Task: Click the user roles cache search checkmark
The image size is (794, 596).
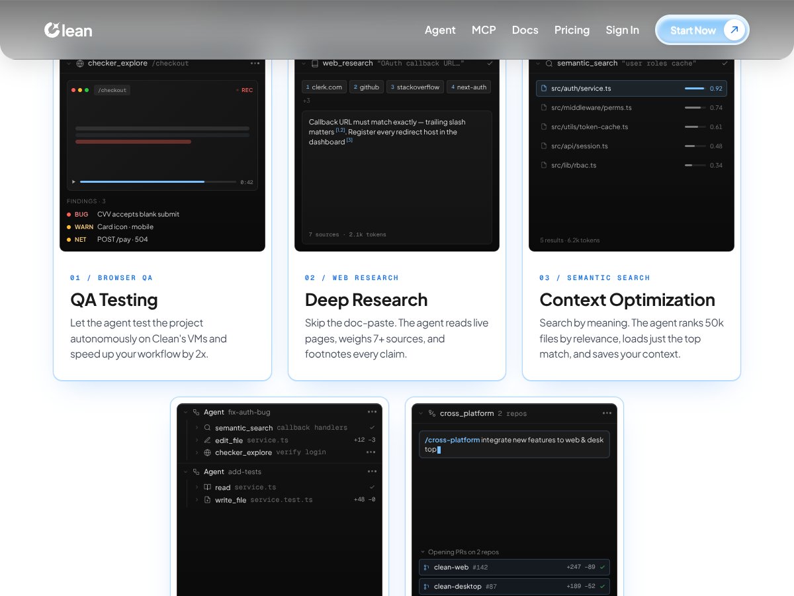Action: 725,64
